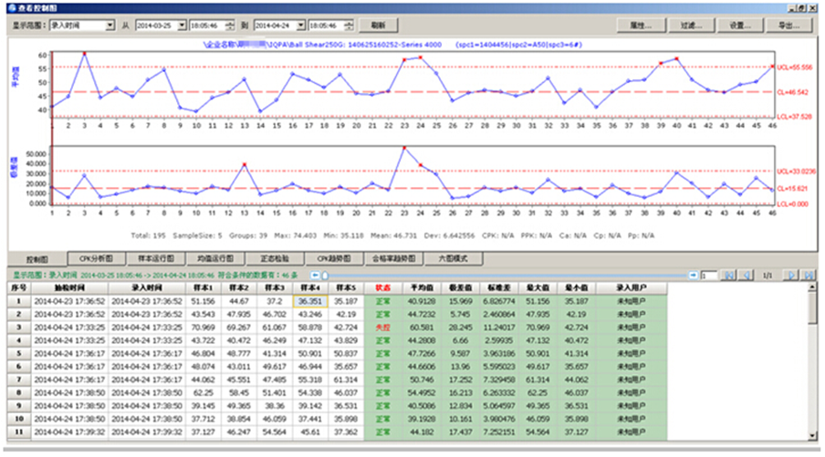Image resolution: width=825 pixels, height=457 pixels.
Task: Go to the first page of records
Action: (730, 275)
